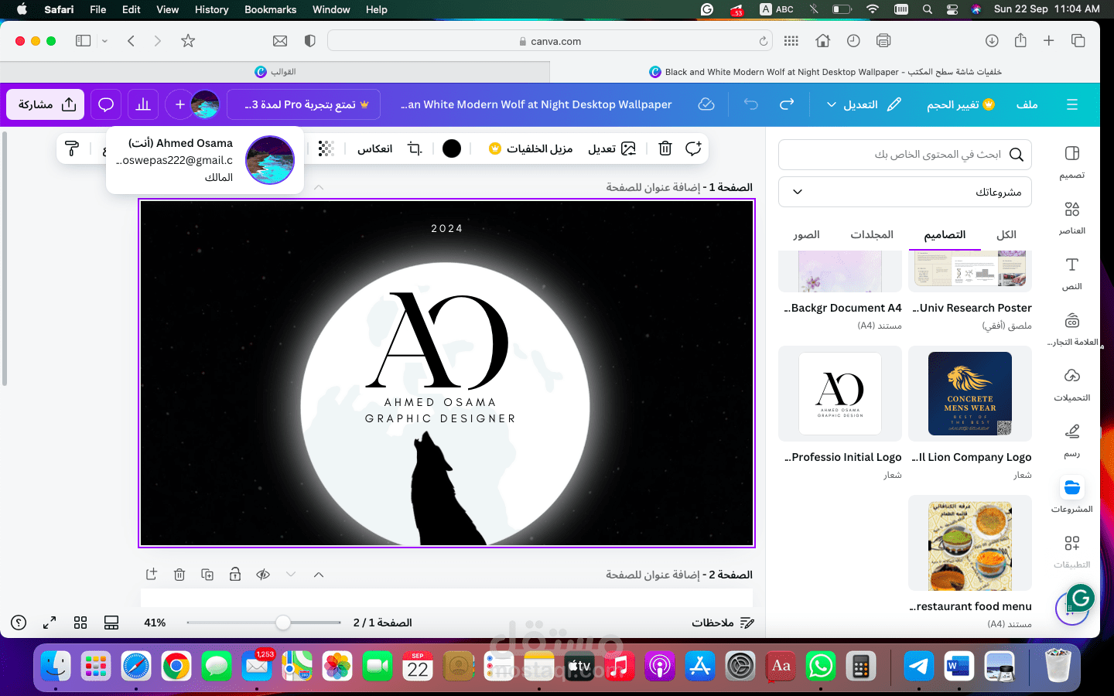Screen dimensions: 1114x696
Task: Delete element with toolbar trash icon
Action: (x=665, y=148)
